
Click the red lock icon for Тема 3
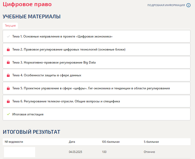(x=8, y=62)
